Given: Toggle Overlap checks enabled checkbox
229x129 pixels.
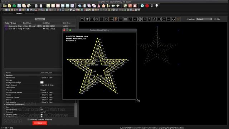Looking at the screenshot, I should 29,119.
